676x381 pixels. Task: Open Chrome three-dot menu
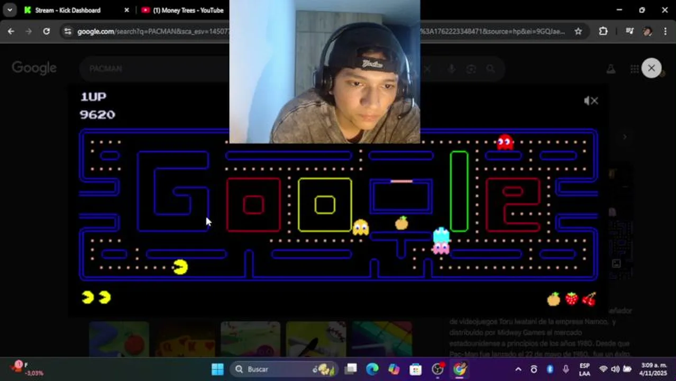click(665, 31)
